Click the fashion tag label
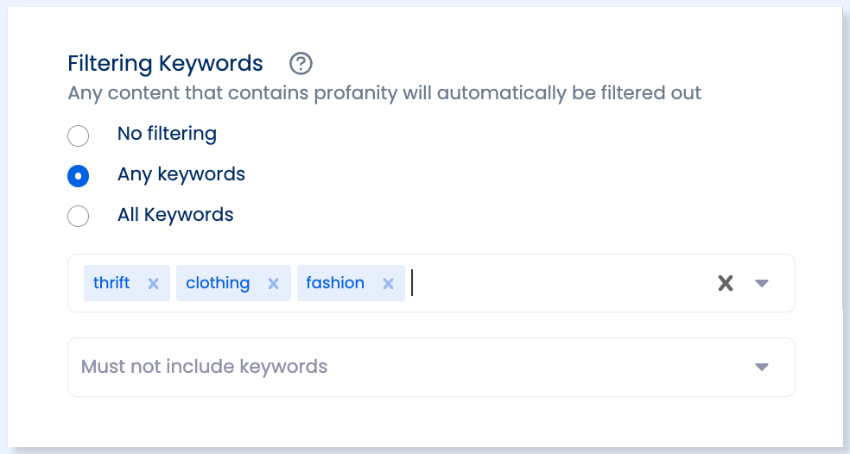 pyautogui.click(x=335, y=283)
